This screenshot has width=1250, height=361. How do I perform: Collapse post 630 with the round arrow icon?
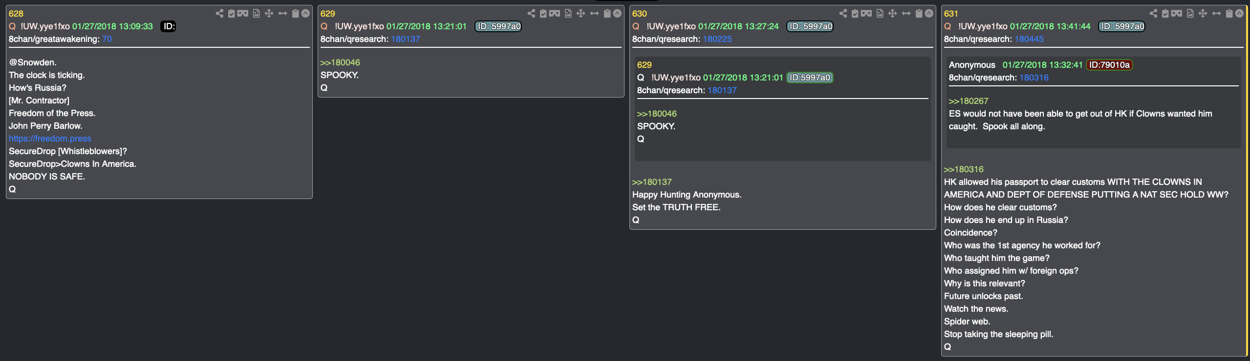(929, 13)
